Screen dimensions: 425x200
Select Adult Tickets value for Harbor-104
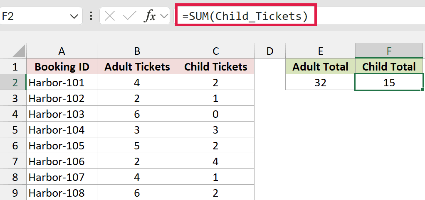137,130
